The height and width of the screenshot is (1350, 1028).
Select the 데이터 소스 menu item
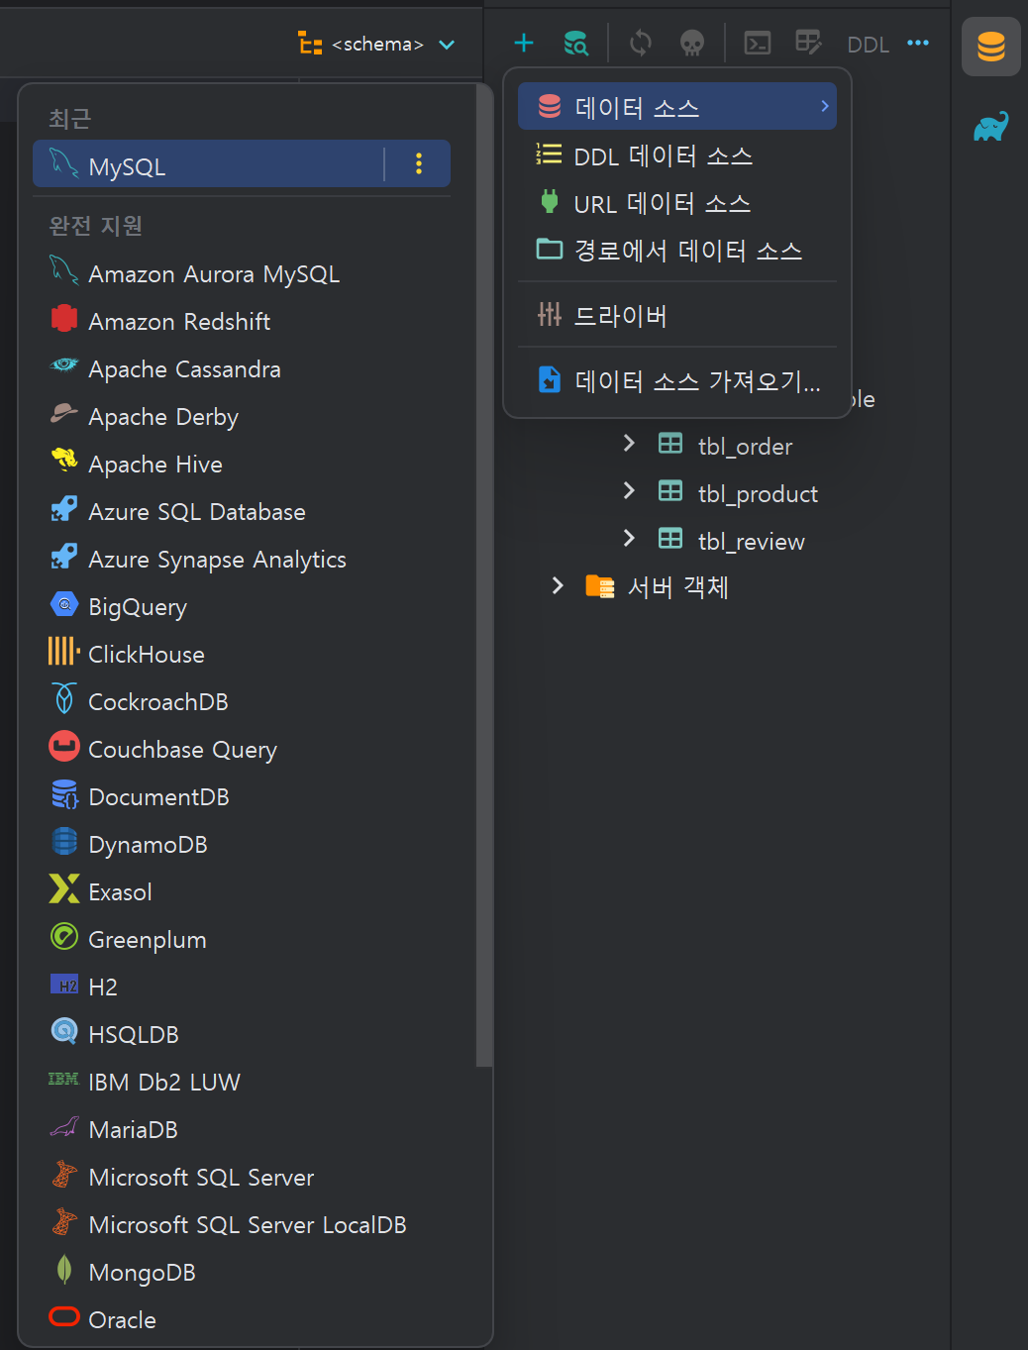[x=677, y=106]
